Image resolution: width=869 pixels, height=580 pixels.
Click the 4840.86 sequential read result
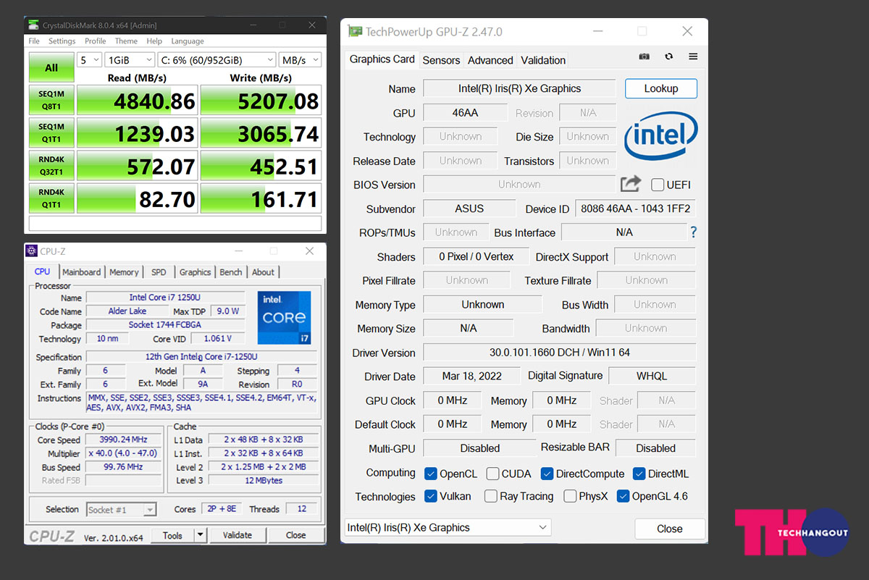click(136, 101)
